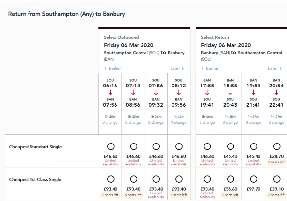The image size is (287, 201).
Task: Click the arrow icon under 17:55 return
Action: [207, 93]
